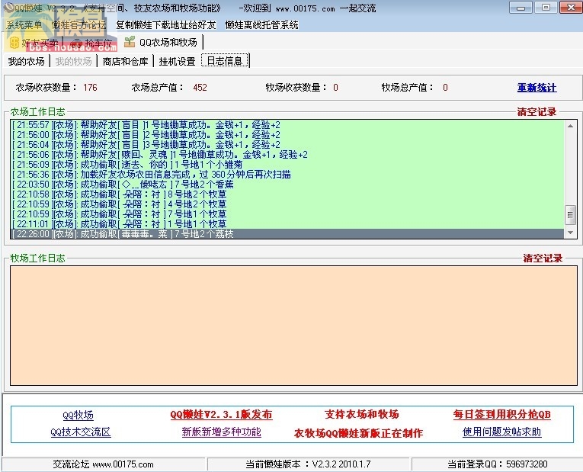Switch to the 抢车位 tab
Screen dimensions: 583x472
click(x=91, y=43)
